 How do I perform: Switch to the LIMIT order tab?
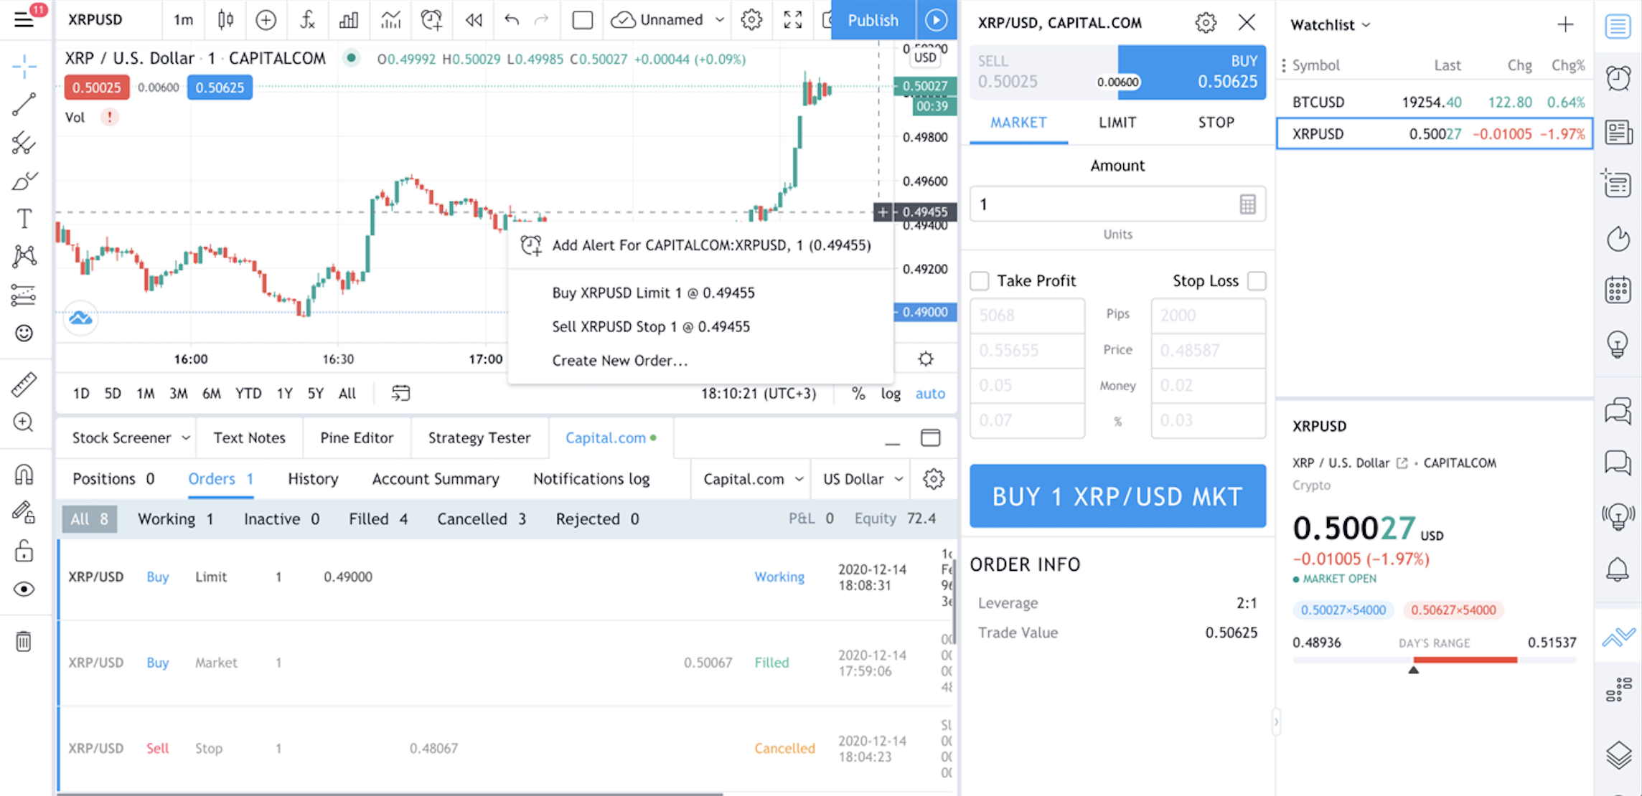(1117, 123)
